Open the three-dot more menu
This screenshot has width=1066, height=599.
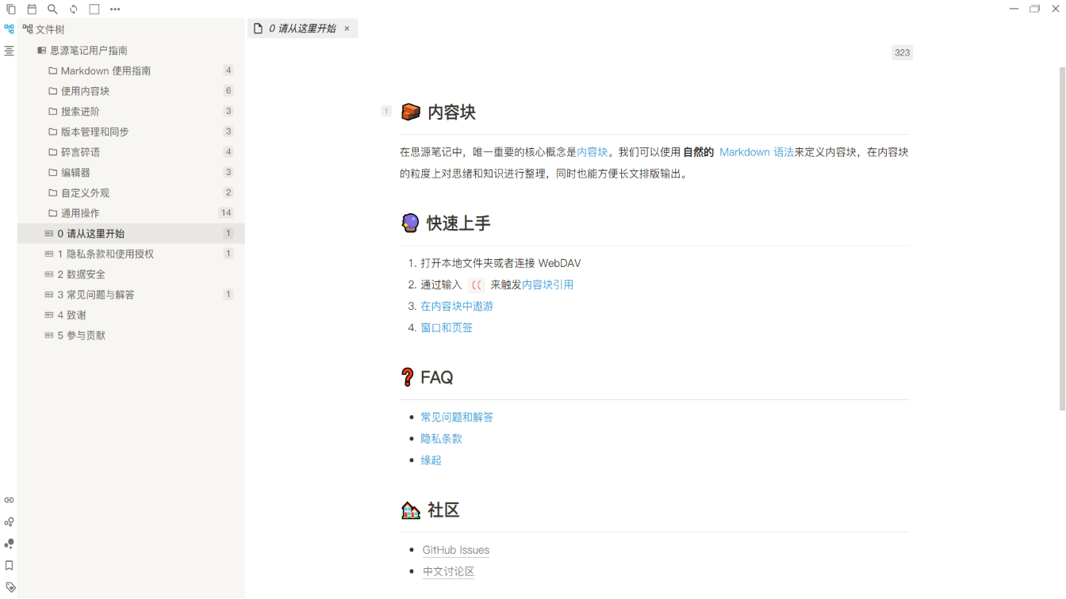[x=115, y=10]
